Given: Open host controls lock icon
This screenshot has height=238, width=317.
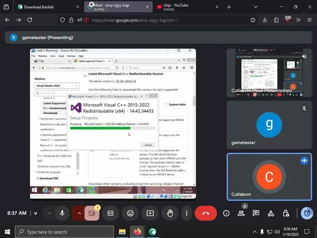Looking at the screenshot, I should (x=286, y=213).
